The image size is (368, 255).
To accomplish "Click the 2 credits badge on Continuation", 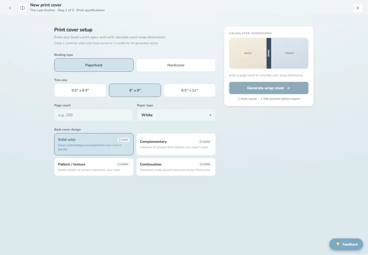I will click(204, 164).
